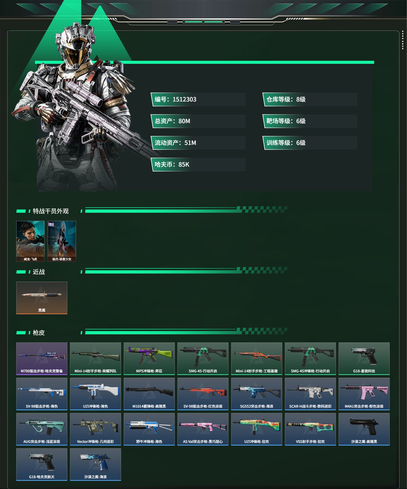
Task: Choose the SMG-45冲锋枪-行动开启 skin card
Action: click(310, 358)
